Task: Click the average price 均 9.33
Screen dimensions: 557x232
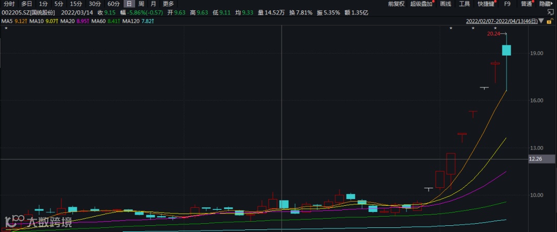Action: point(244,13)
